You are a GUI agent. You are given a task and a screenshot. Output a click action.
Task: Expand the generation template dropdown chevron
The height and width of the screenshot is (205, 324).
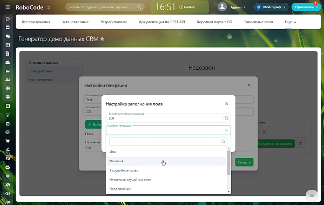pyautogui.click(x=226, y=130)
